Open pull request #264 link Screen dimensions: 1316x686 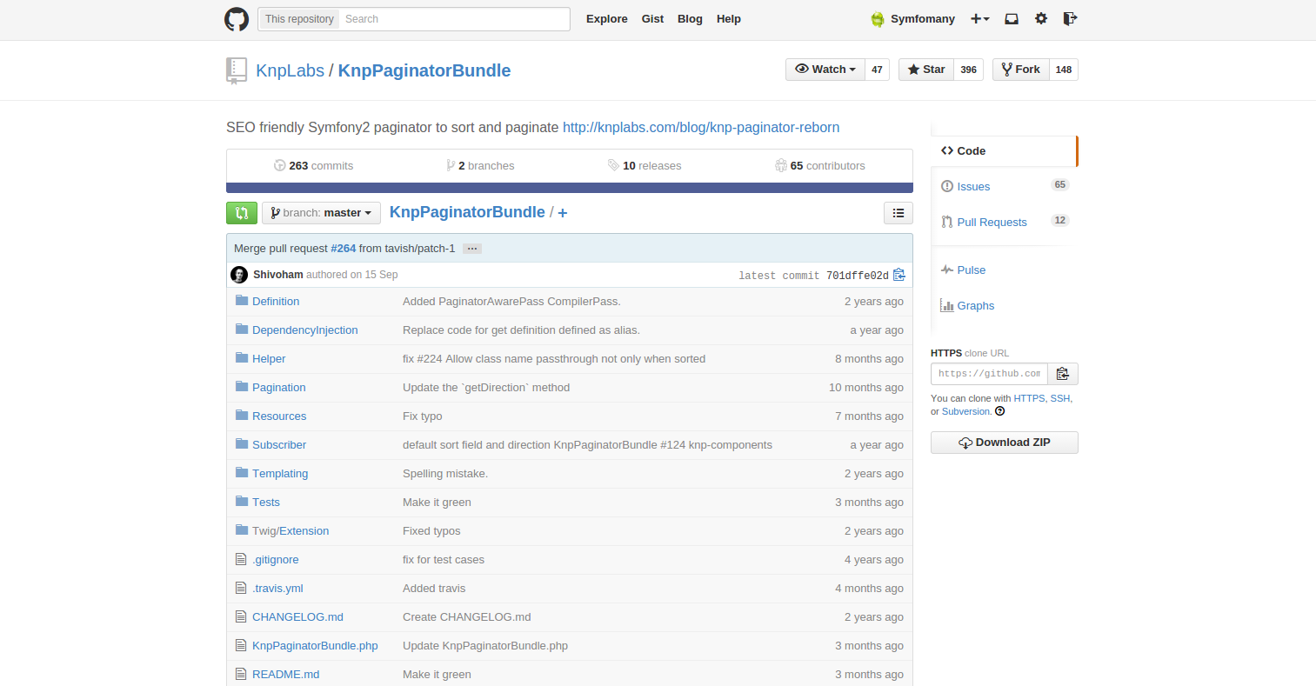pyautogui.click(x=344, y=249)
